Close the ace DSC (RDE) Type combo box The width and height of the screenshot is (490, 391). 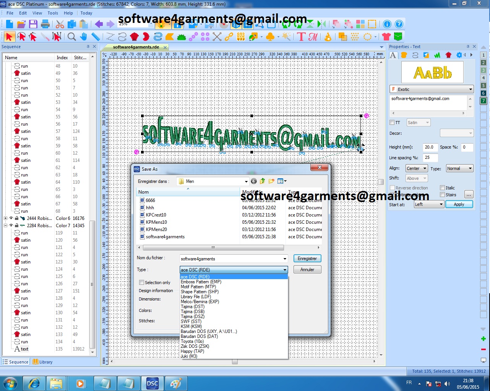pos(234,270)
